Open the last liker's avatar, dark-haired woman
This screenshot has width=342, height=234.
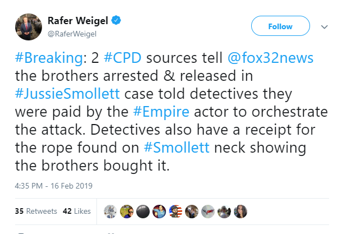(x=241, y=212)
